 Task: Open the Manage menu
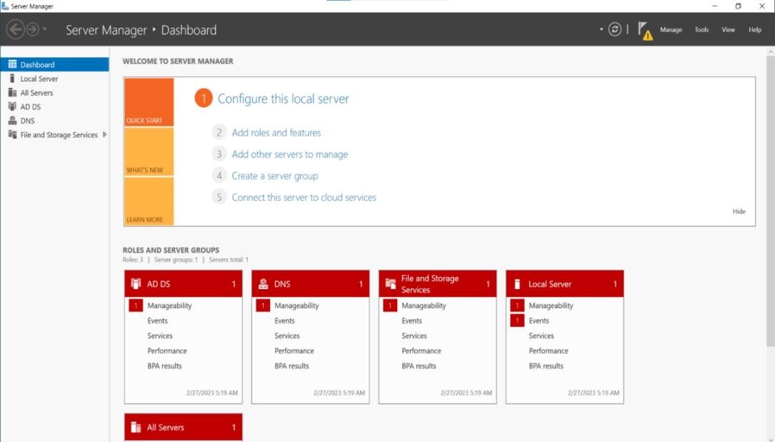coord(671,29)
